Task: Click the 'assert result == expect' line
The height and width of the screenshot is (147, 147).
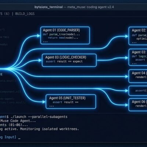Action: click(x=64, y=61)
